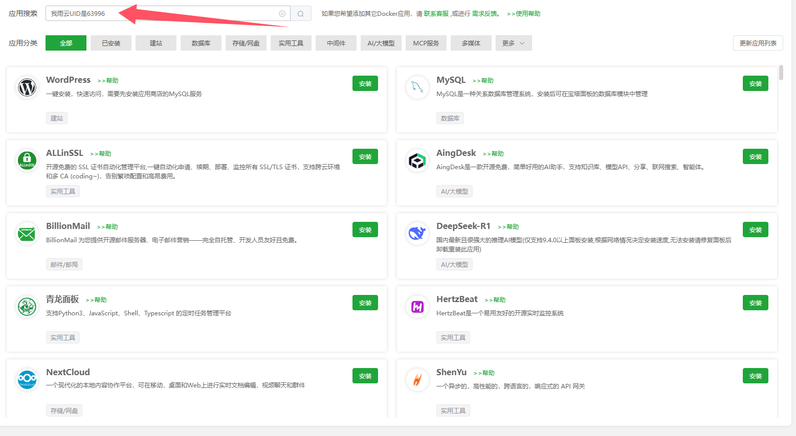Viewport: 796px width, 436px height.
Task: Click the ShenYu flame icon
Action: [x=417, y=380]
